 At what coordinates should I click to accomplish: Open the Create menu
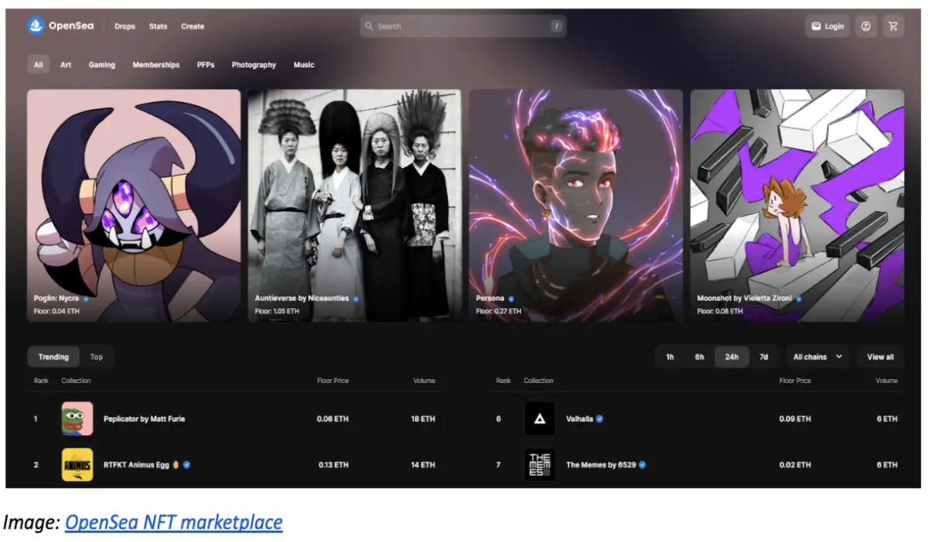[193, 26]
